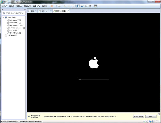Click the message log status bar icon

(x=157, y=122)
